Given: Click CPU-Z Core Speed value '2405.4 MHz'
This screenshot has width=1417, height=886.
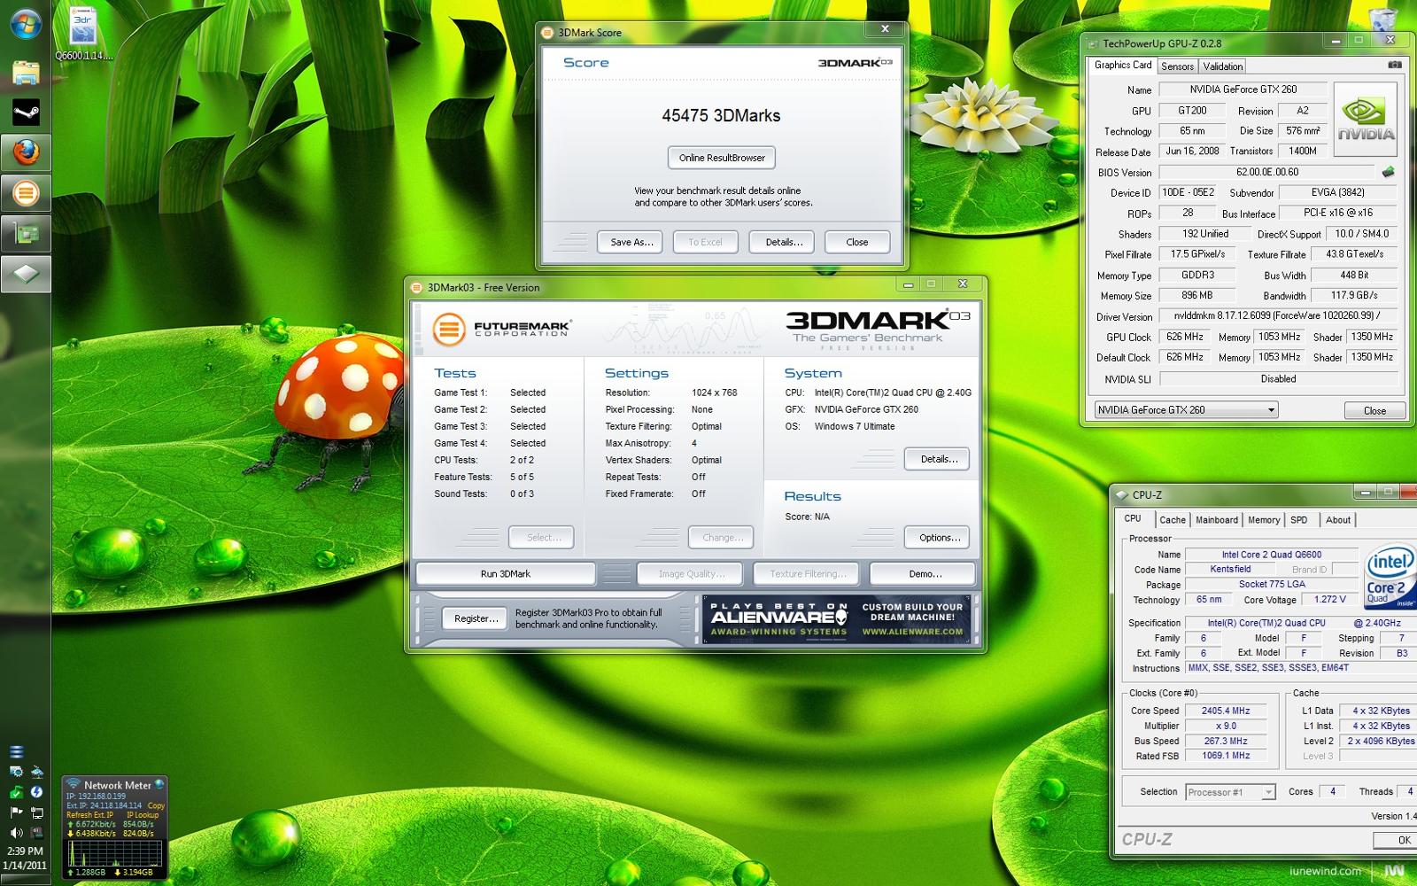Looking at the screenshot, I should click(1226, 711).
